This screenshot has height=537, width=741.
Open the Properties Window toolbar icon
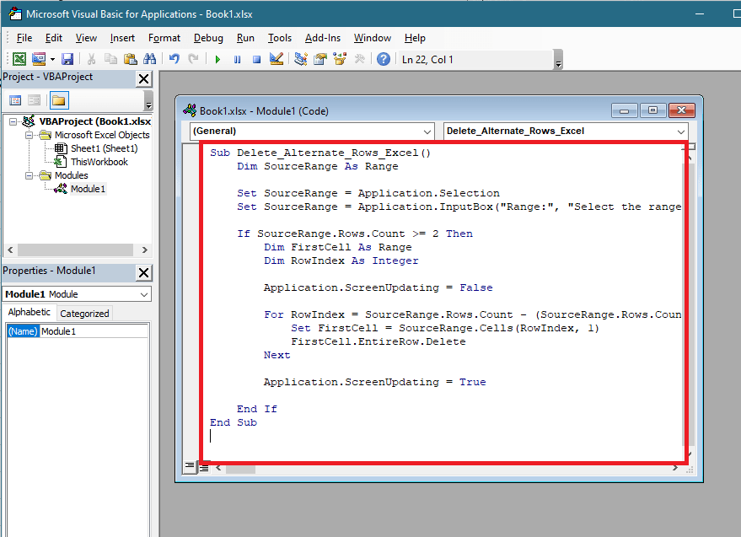[x=320, y=59]
